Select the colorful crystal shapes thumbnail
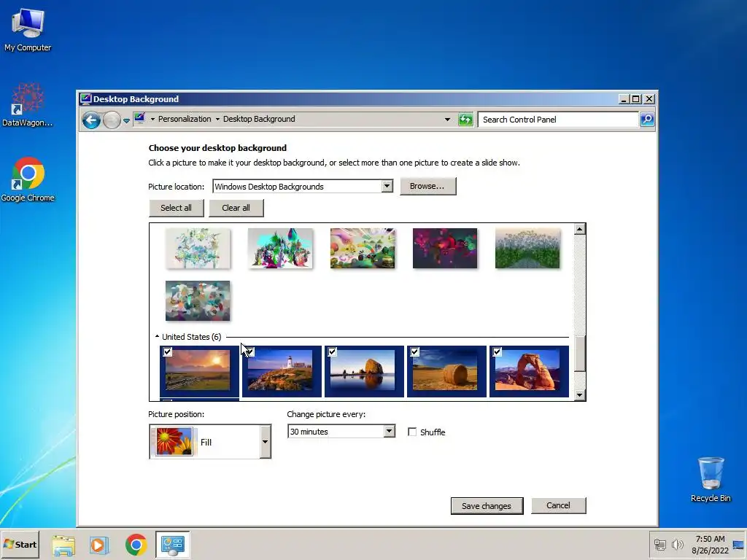The width and height of the screenshot is (747, 560). (280, 248)
